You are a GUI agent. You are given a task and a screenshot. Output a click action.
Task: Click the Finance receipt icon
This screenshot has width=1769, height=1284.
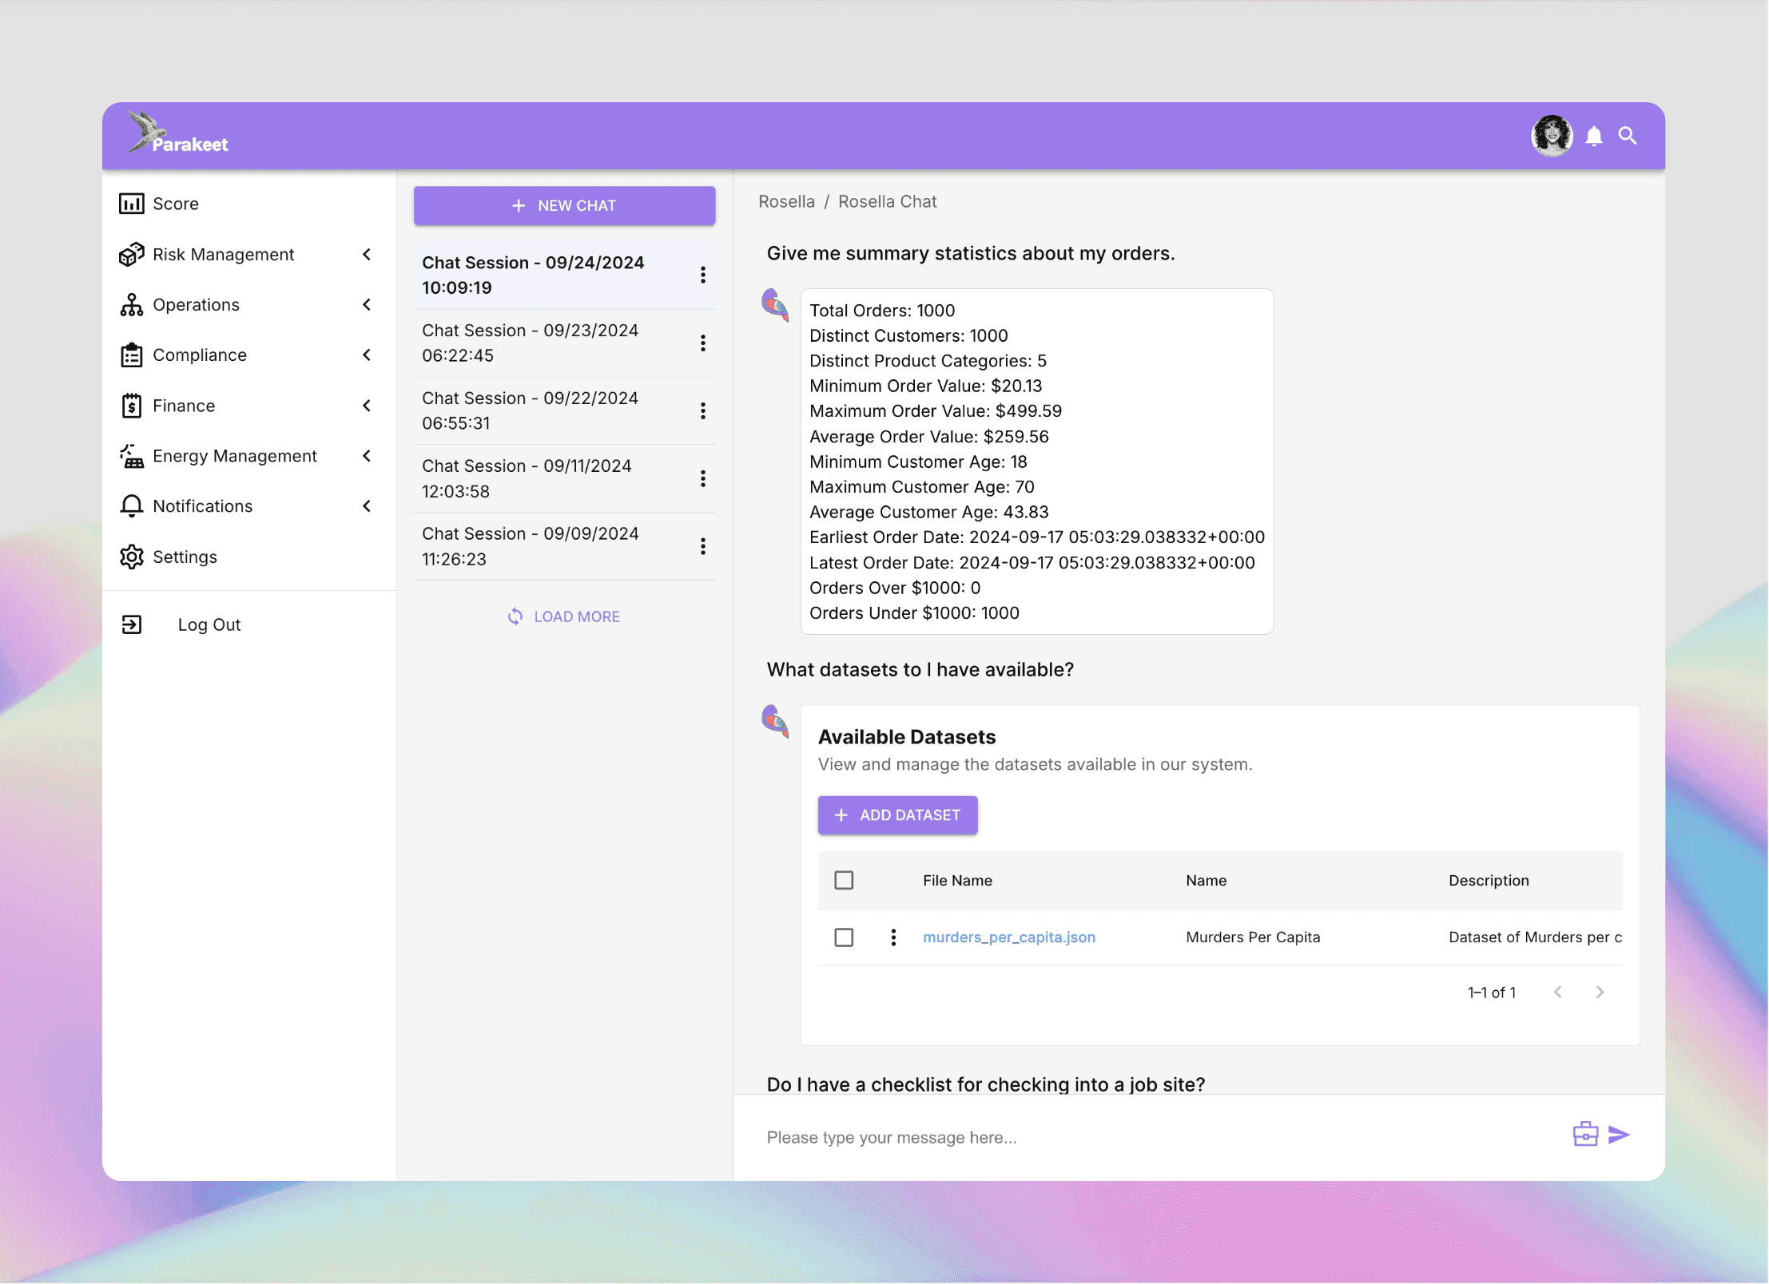131,406
